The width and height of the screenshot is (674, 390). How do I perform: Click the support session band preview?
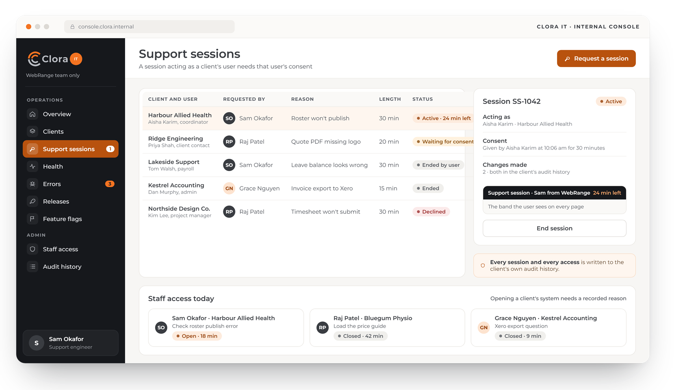pyautogui.click(x=554, y=200)
